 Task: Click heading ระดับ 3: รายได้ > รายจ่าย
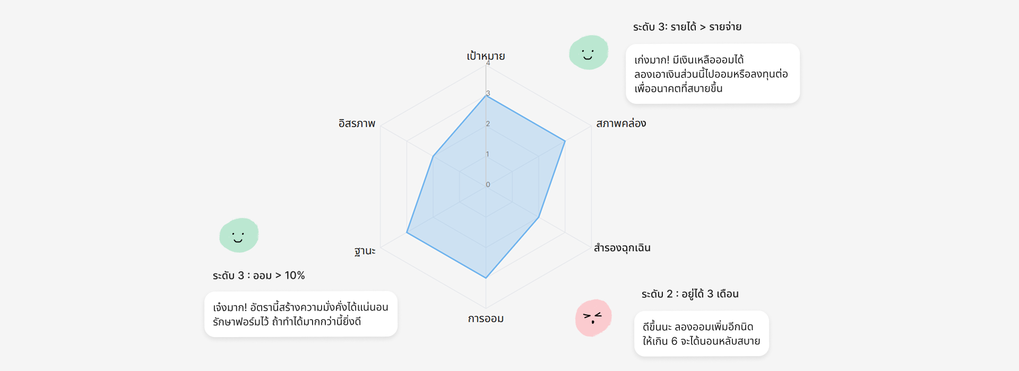pyautogui.click(x=687, y=27)
